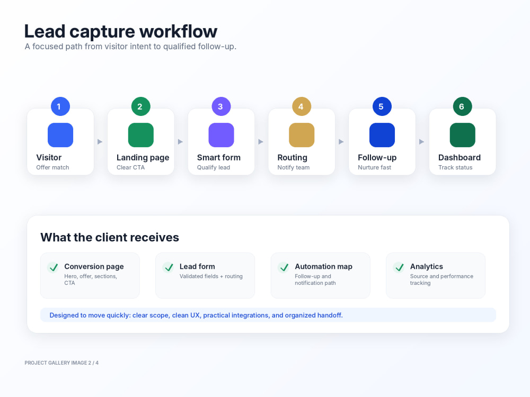Click the Visitor card title
530x397 pixels.
[49, 158]
